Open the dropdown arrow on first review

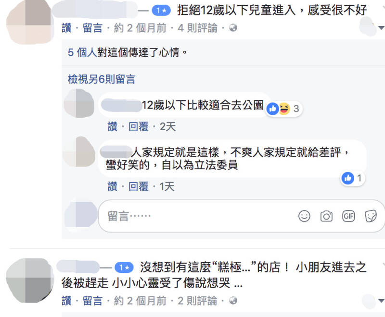(x=381, y=28)
